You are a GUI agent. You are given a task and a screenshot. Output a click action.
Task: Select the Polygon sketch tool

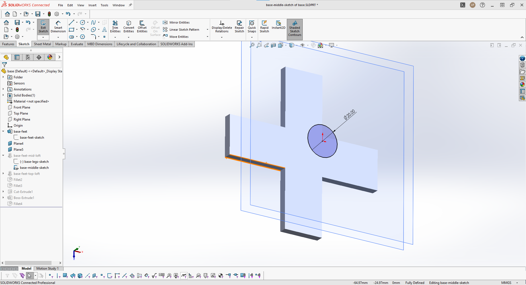82,37
